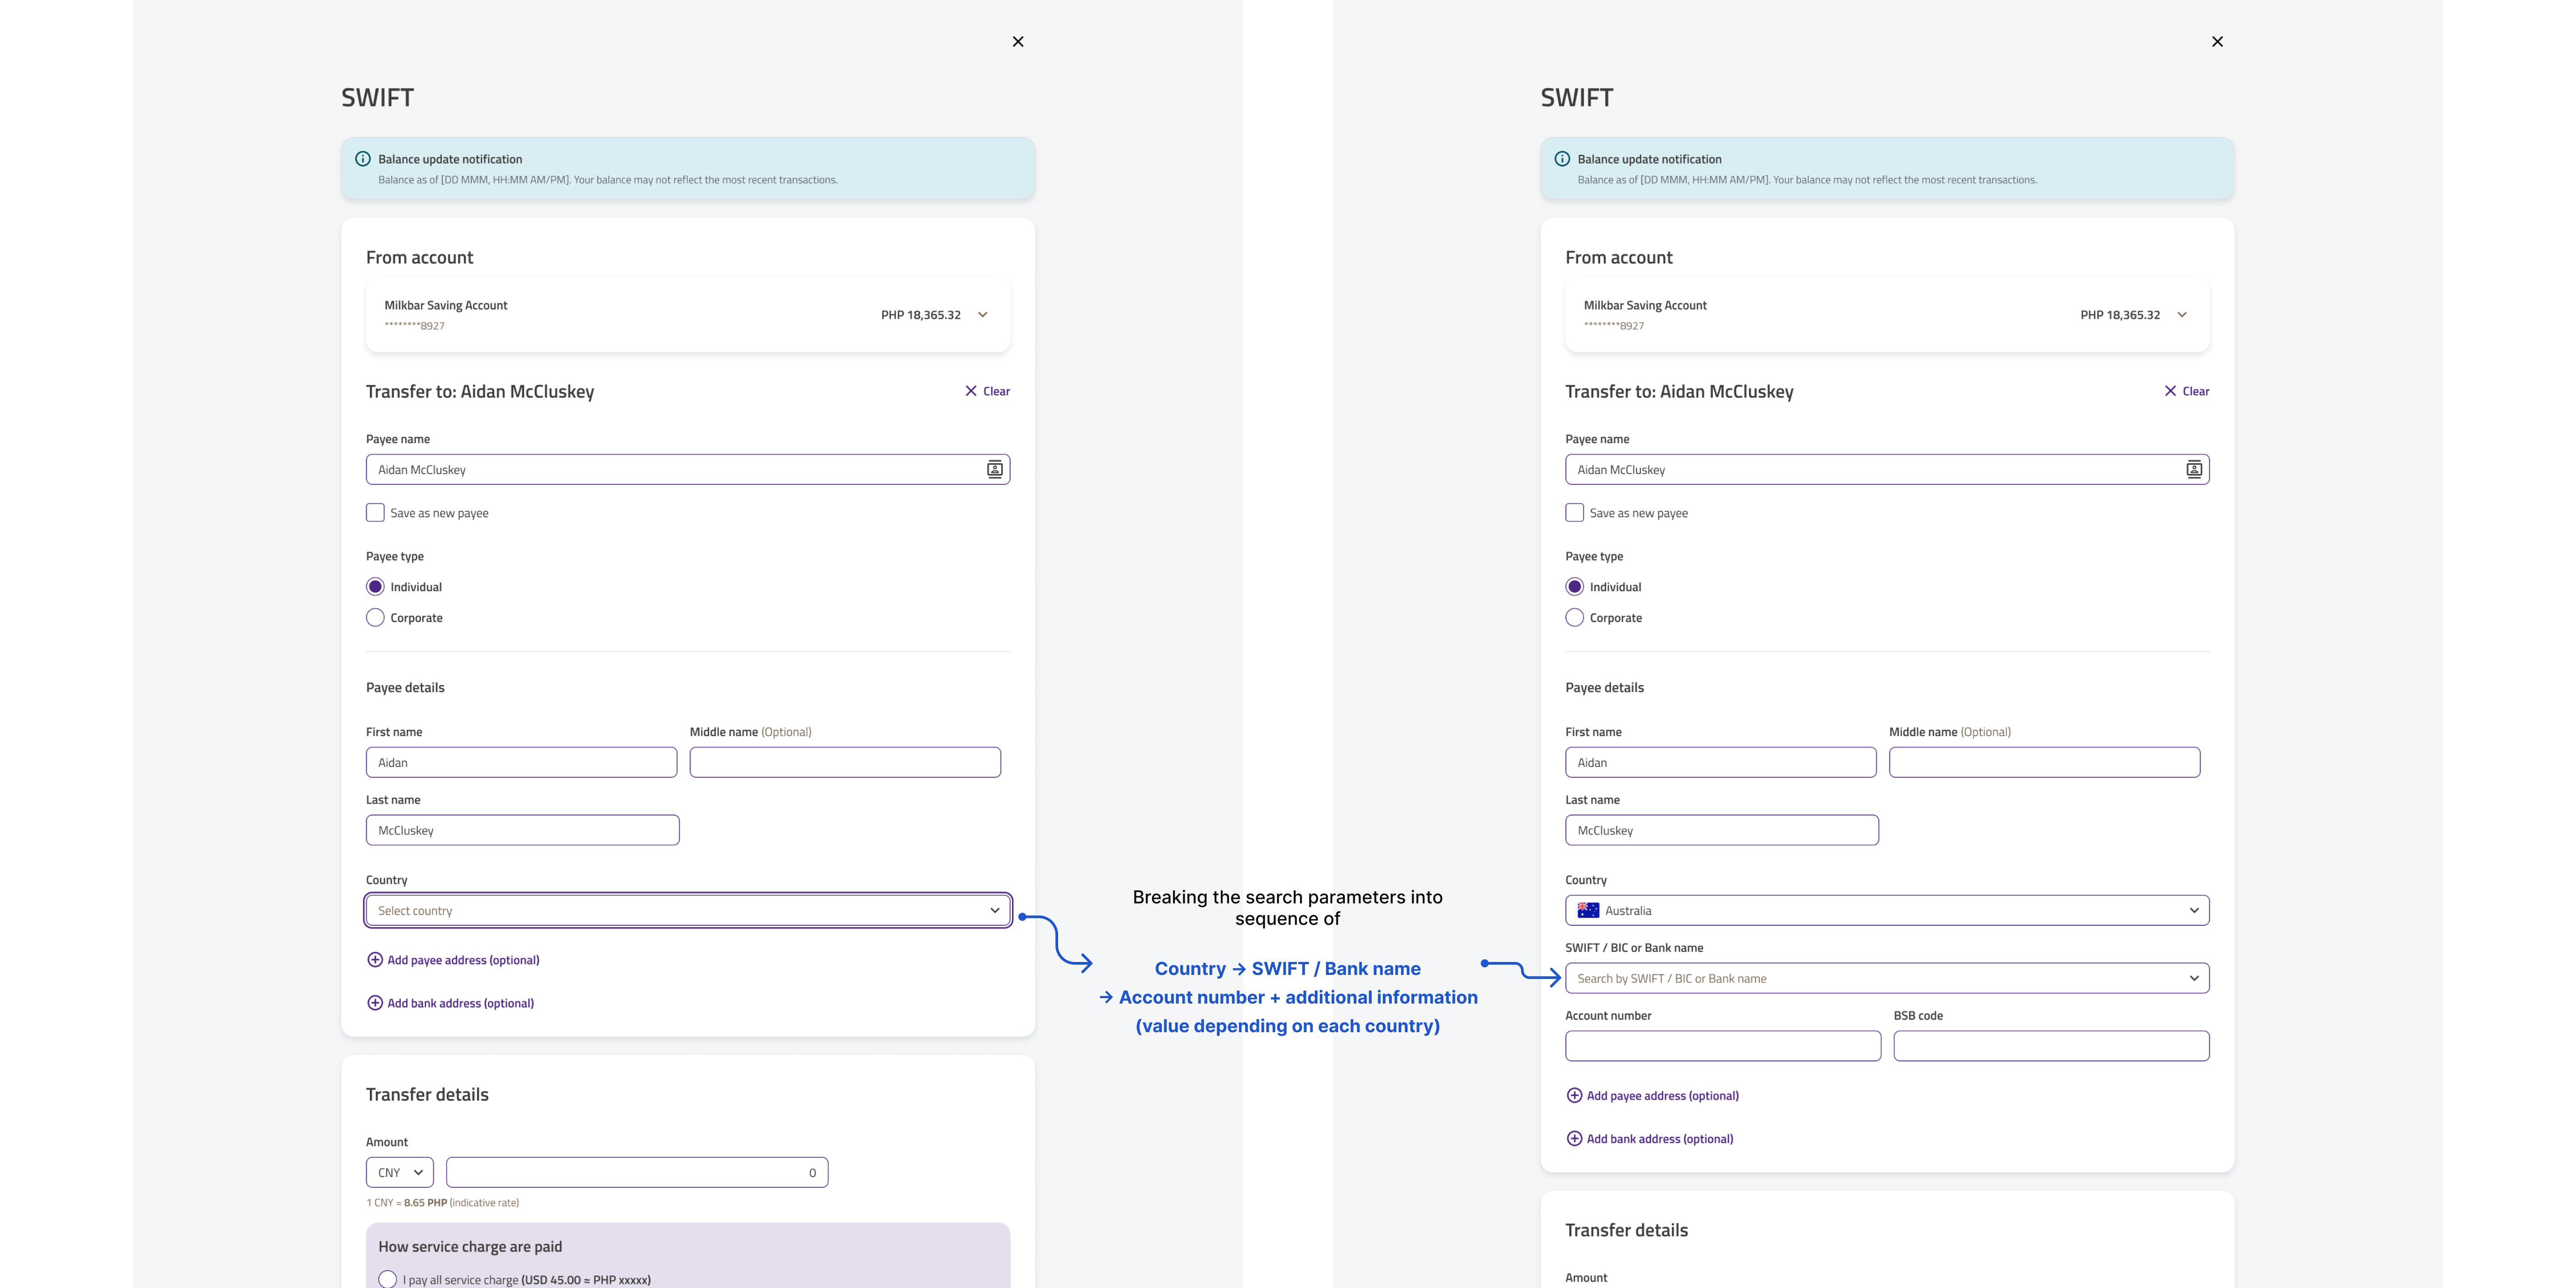Click plus icon for payee address in right form

tap(1574, 1096)
